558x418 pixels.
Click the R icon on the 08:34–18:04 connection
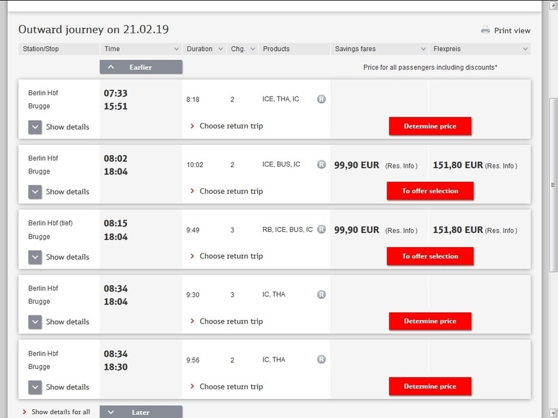pos(321,294)
